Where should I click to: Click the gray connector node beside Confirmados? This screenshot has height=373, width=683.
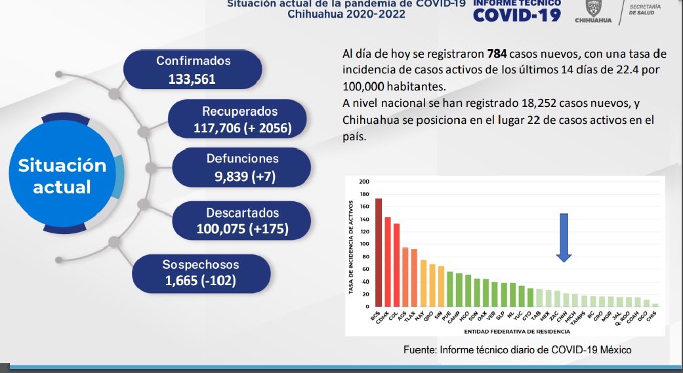click(x=115, y=92)
